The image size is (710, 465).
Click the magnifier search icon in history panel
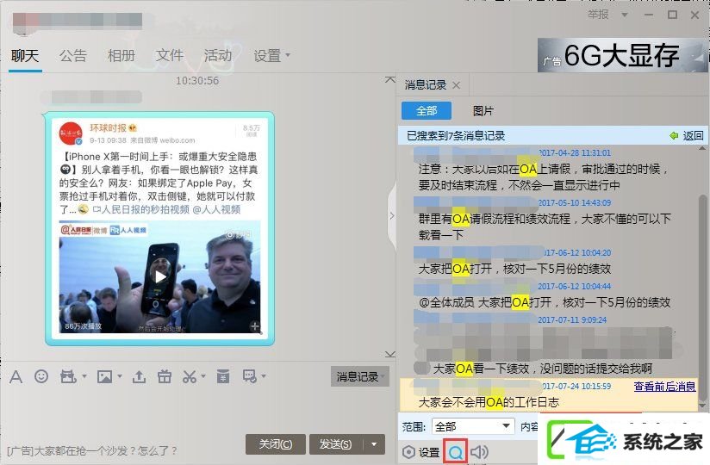point(456,451)
